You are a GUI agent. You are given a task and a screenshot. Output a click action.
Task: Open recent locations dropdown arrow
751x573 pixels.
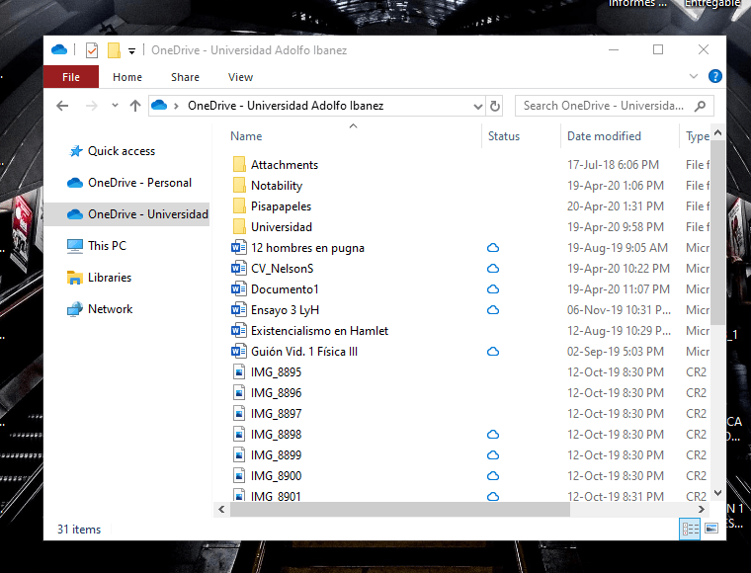coord(115,107)
